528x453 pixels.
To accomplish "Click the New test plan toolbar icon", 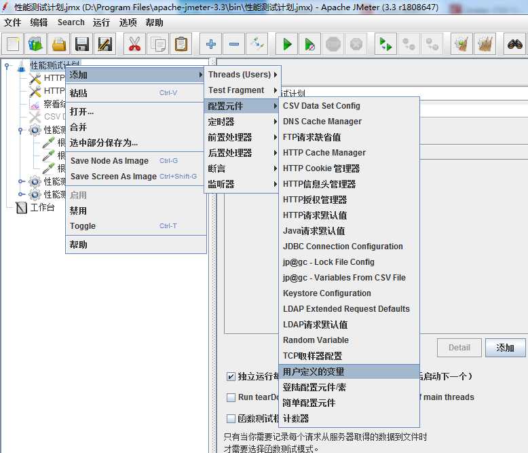I will click(x=13, y=44).
